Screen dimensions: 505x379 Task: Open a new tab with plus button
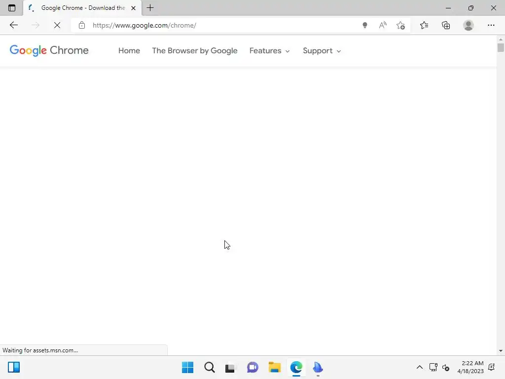point(150,8)
